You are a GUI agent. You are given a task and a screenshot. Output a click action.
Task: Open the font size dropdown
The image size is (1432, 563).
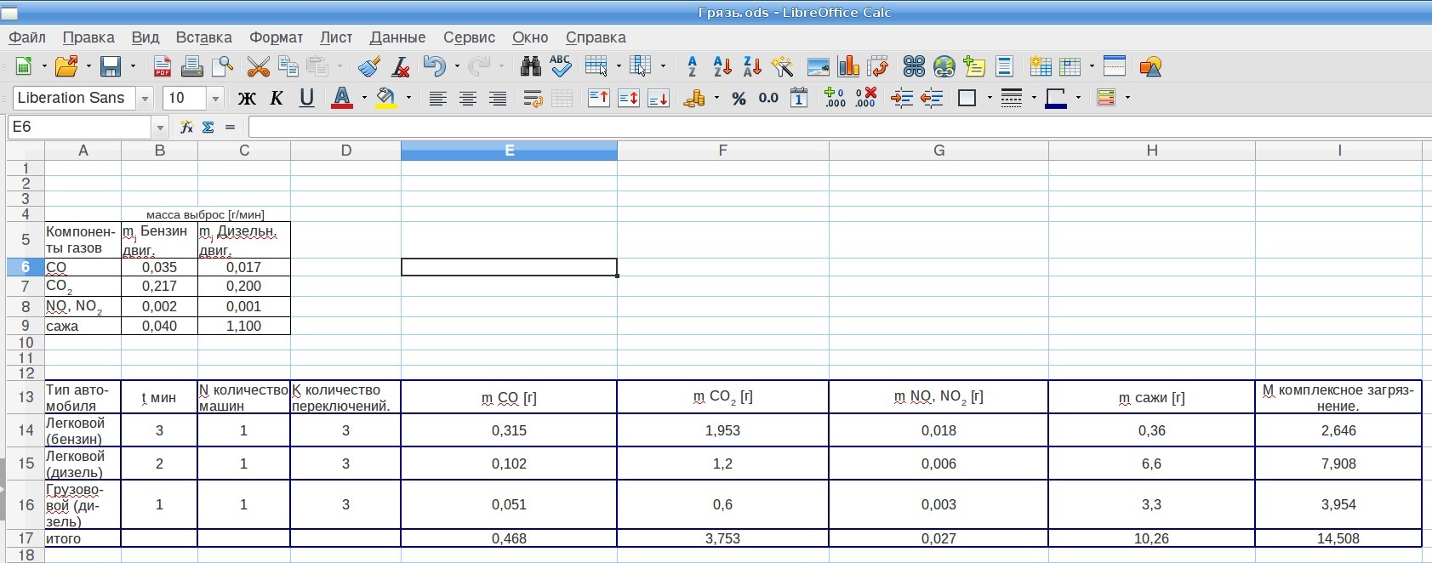click(215, 99)
